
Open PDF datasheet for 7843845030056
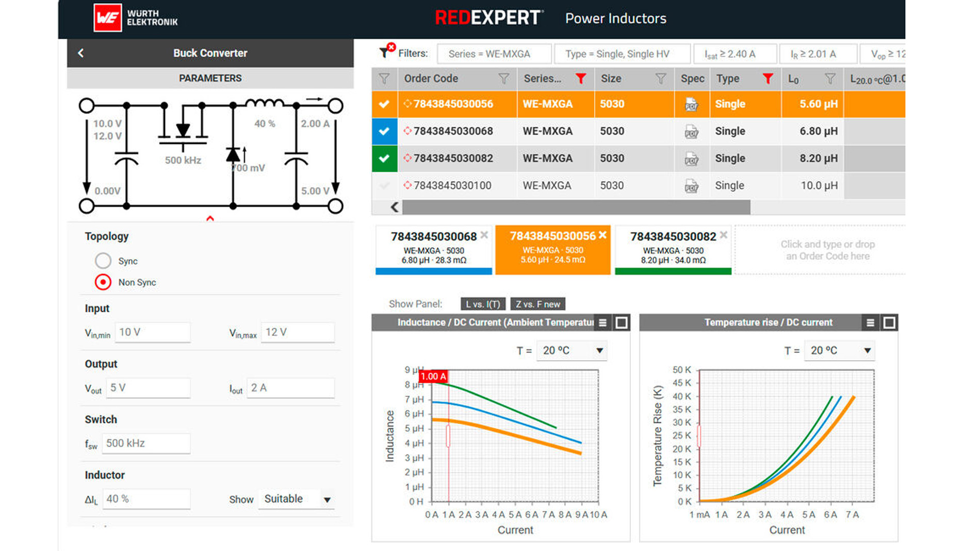(691, 104)
